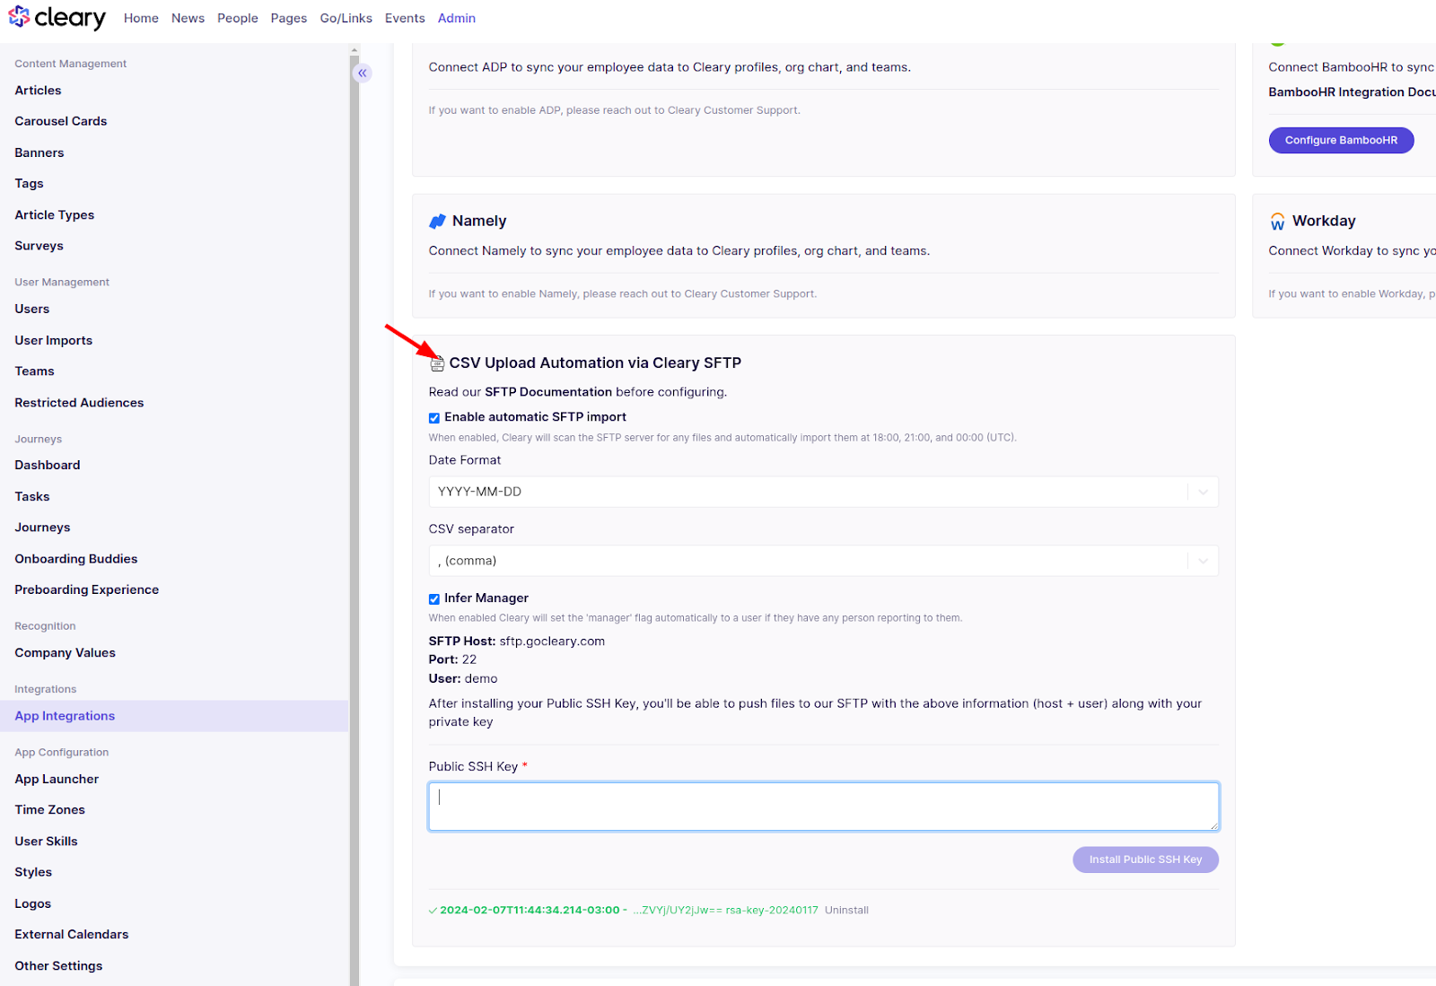Focus the Public SSH Key text area
The width and height of the screenshot is (1436, 986).
(823, 807)
